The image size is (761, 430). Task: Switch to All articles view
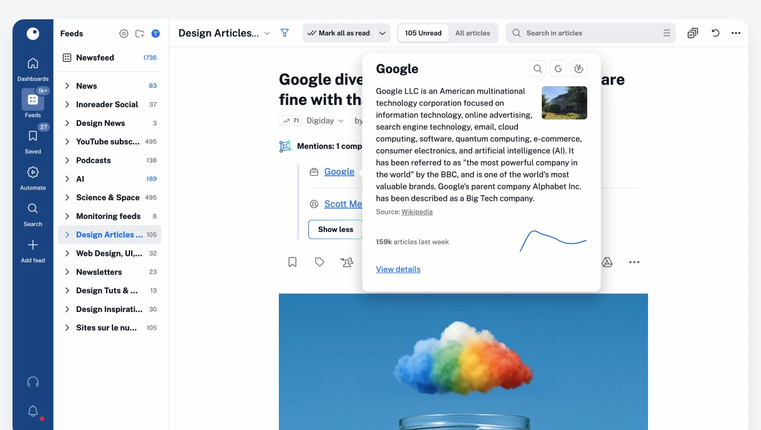tap(473, 33)
